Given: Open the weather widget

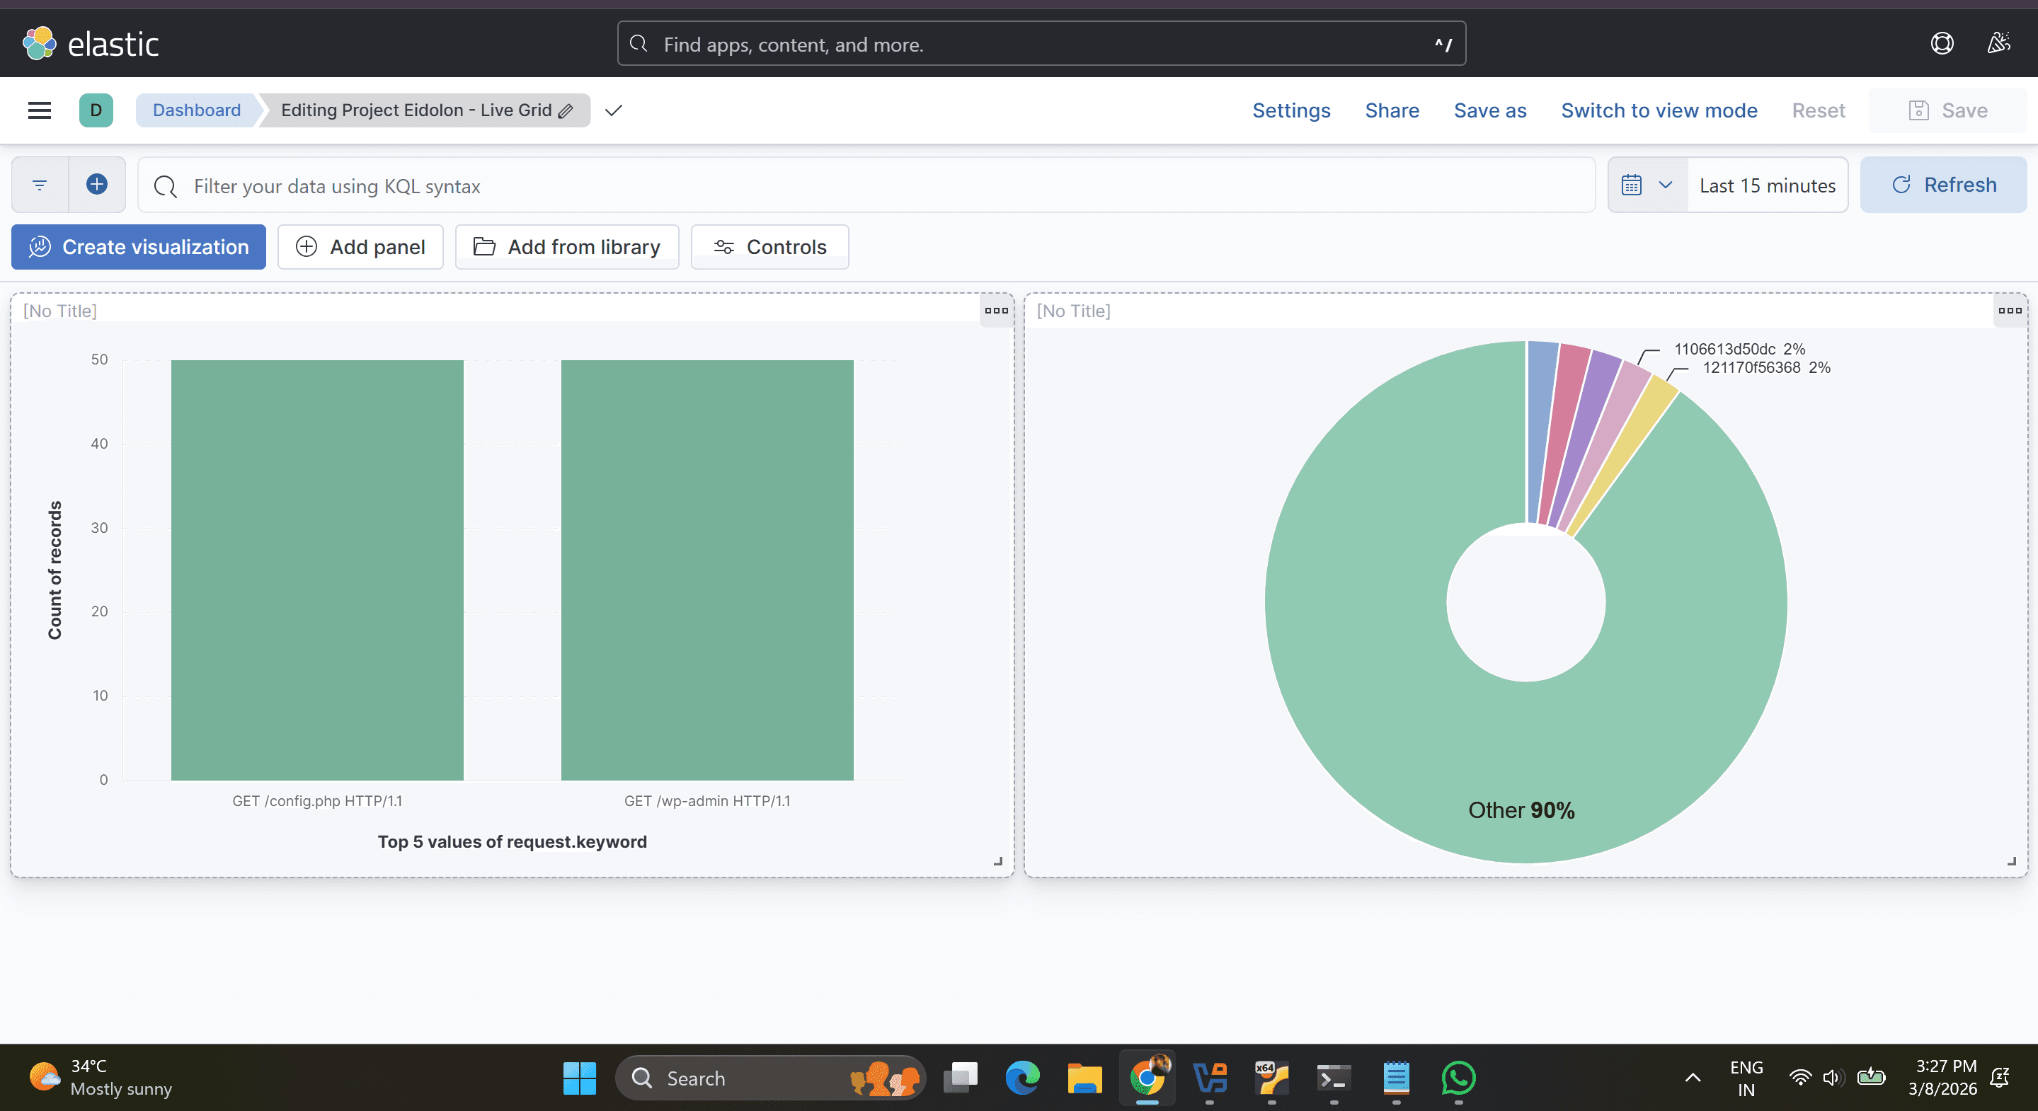Looking at the screenshot, I should pyautogui.click(x=101, y=1077).
